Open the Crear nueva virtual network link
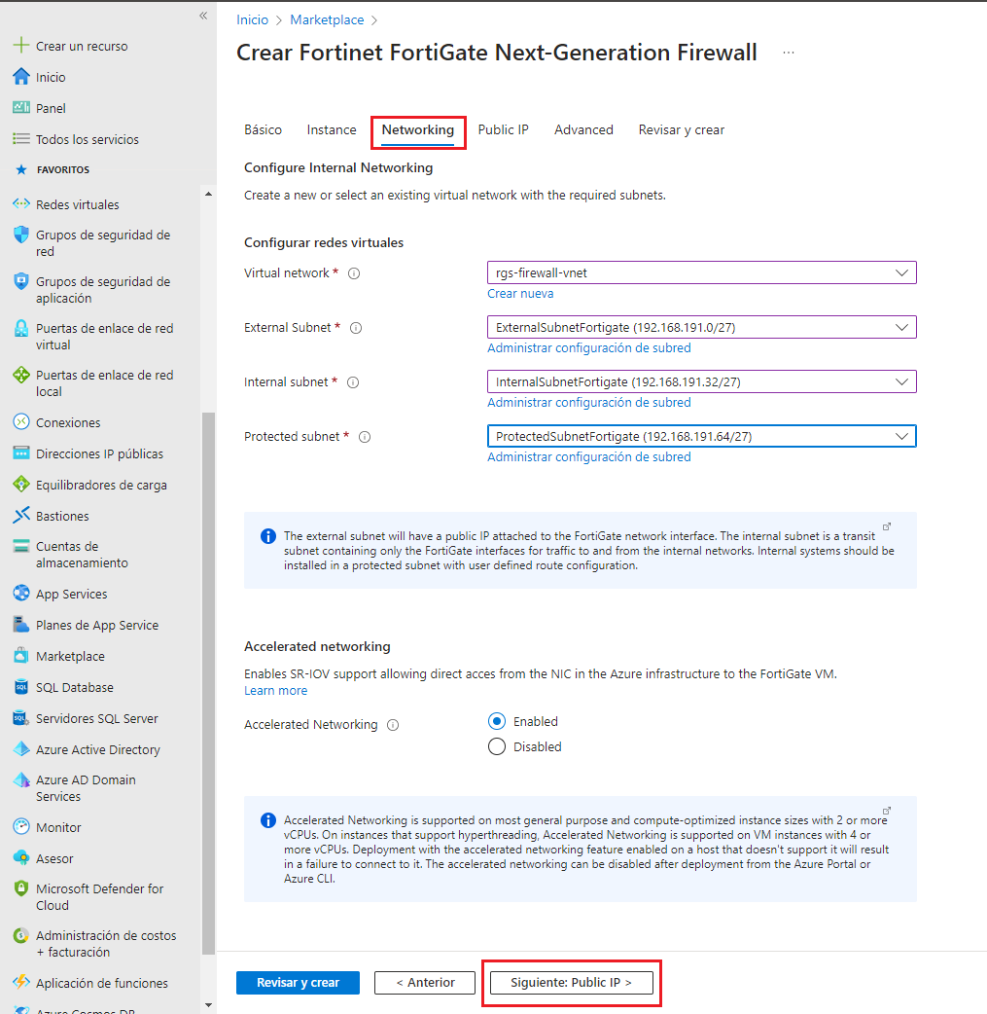Screen dimensions: 987x1014 point(520,293)
